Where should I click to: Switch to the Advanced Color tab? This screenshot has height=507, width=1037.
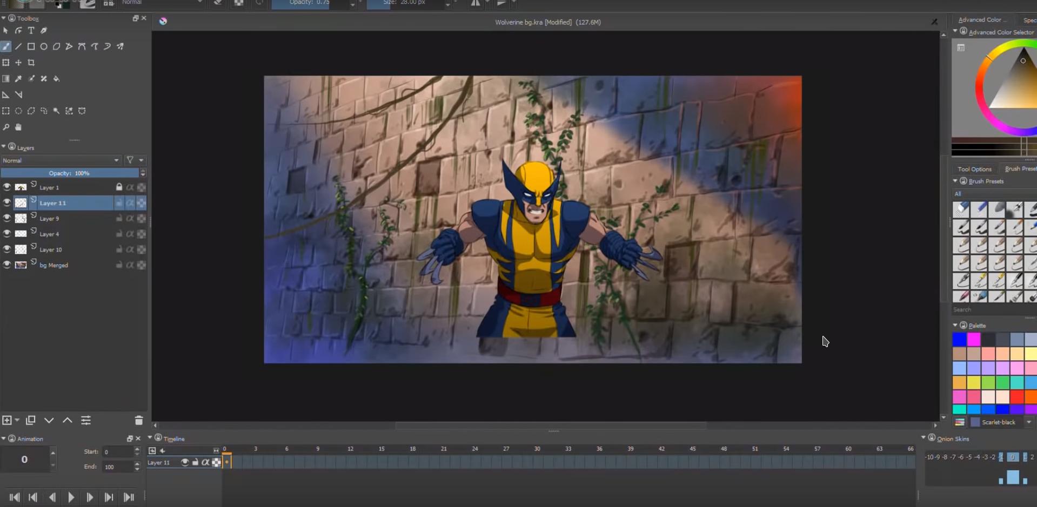(982, 20)
